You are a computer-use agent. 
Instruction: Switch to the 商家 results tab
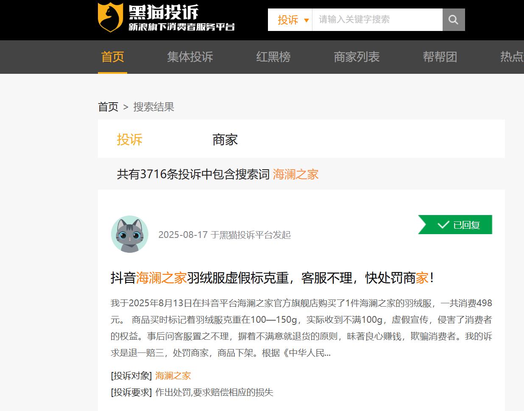coord(225,139)
